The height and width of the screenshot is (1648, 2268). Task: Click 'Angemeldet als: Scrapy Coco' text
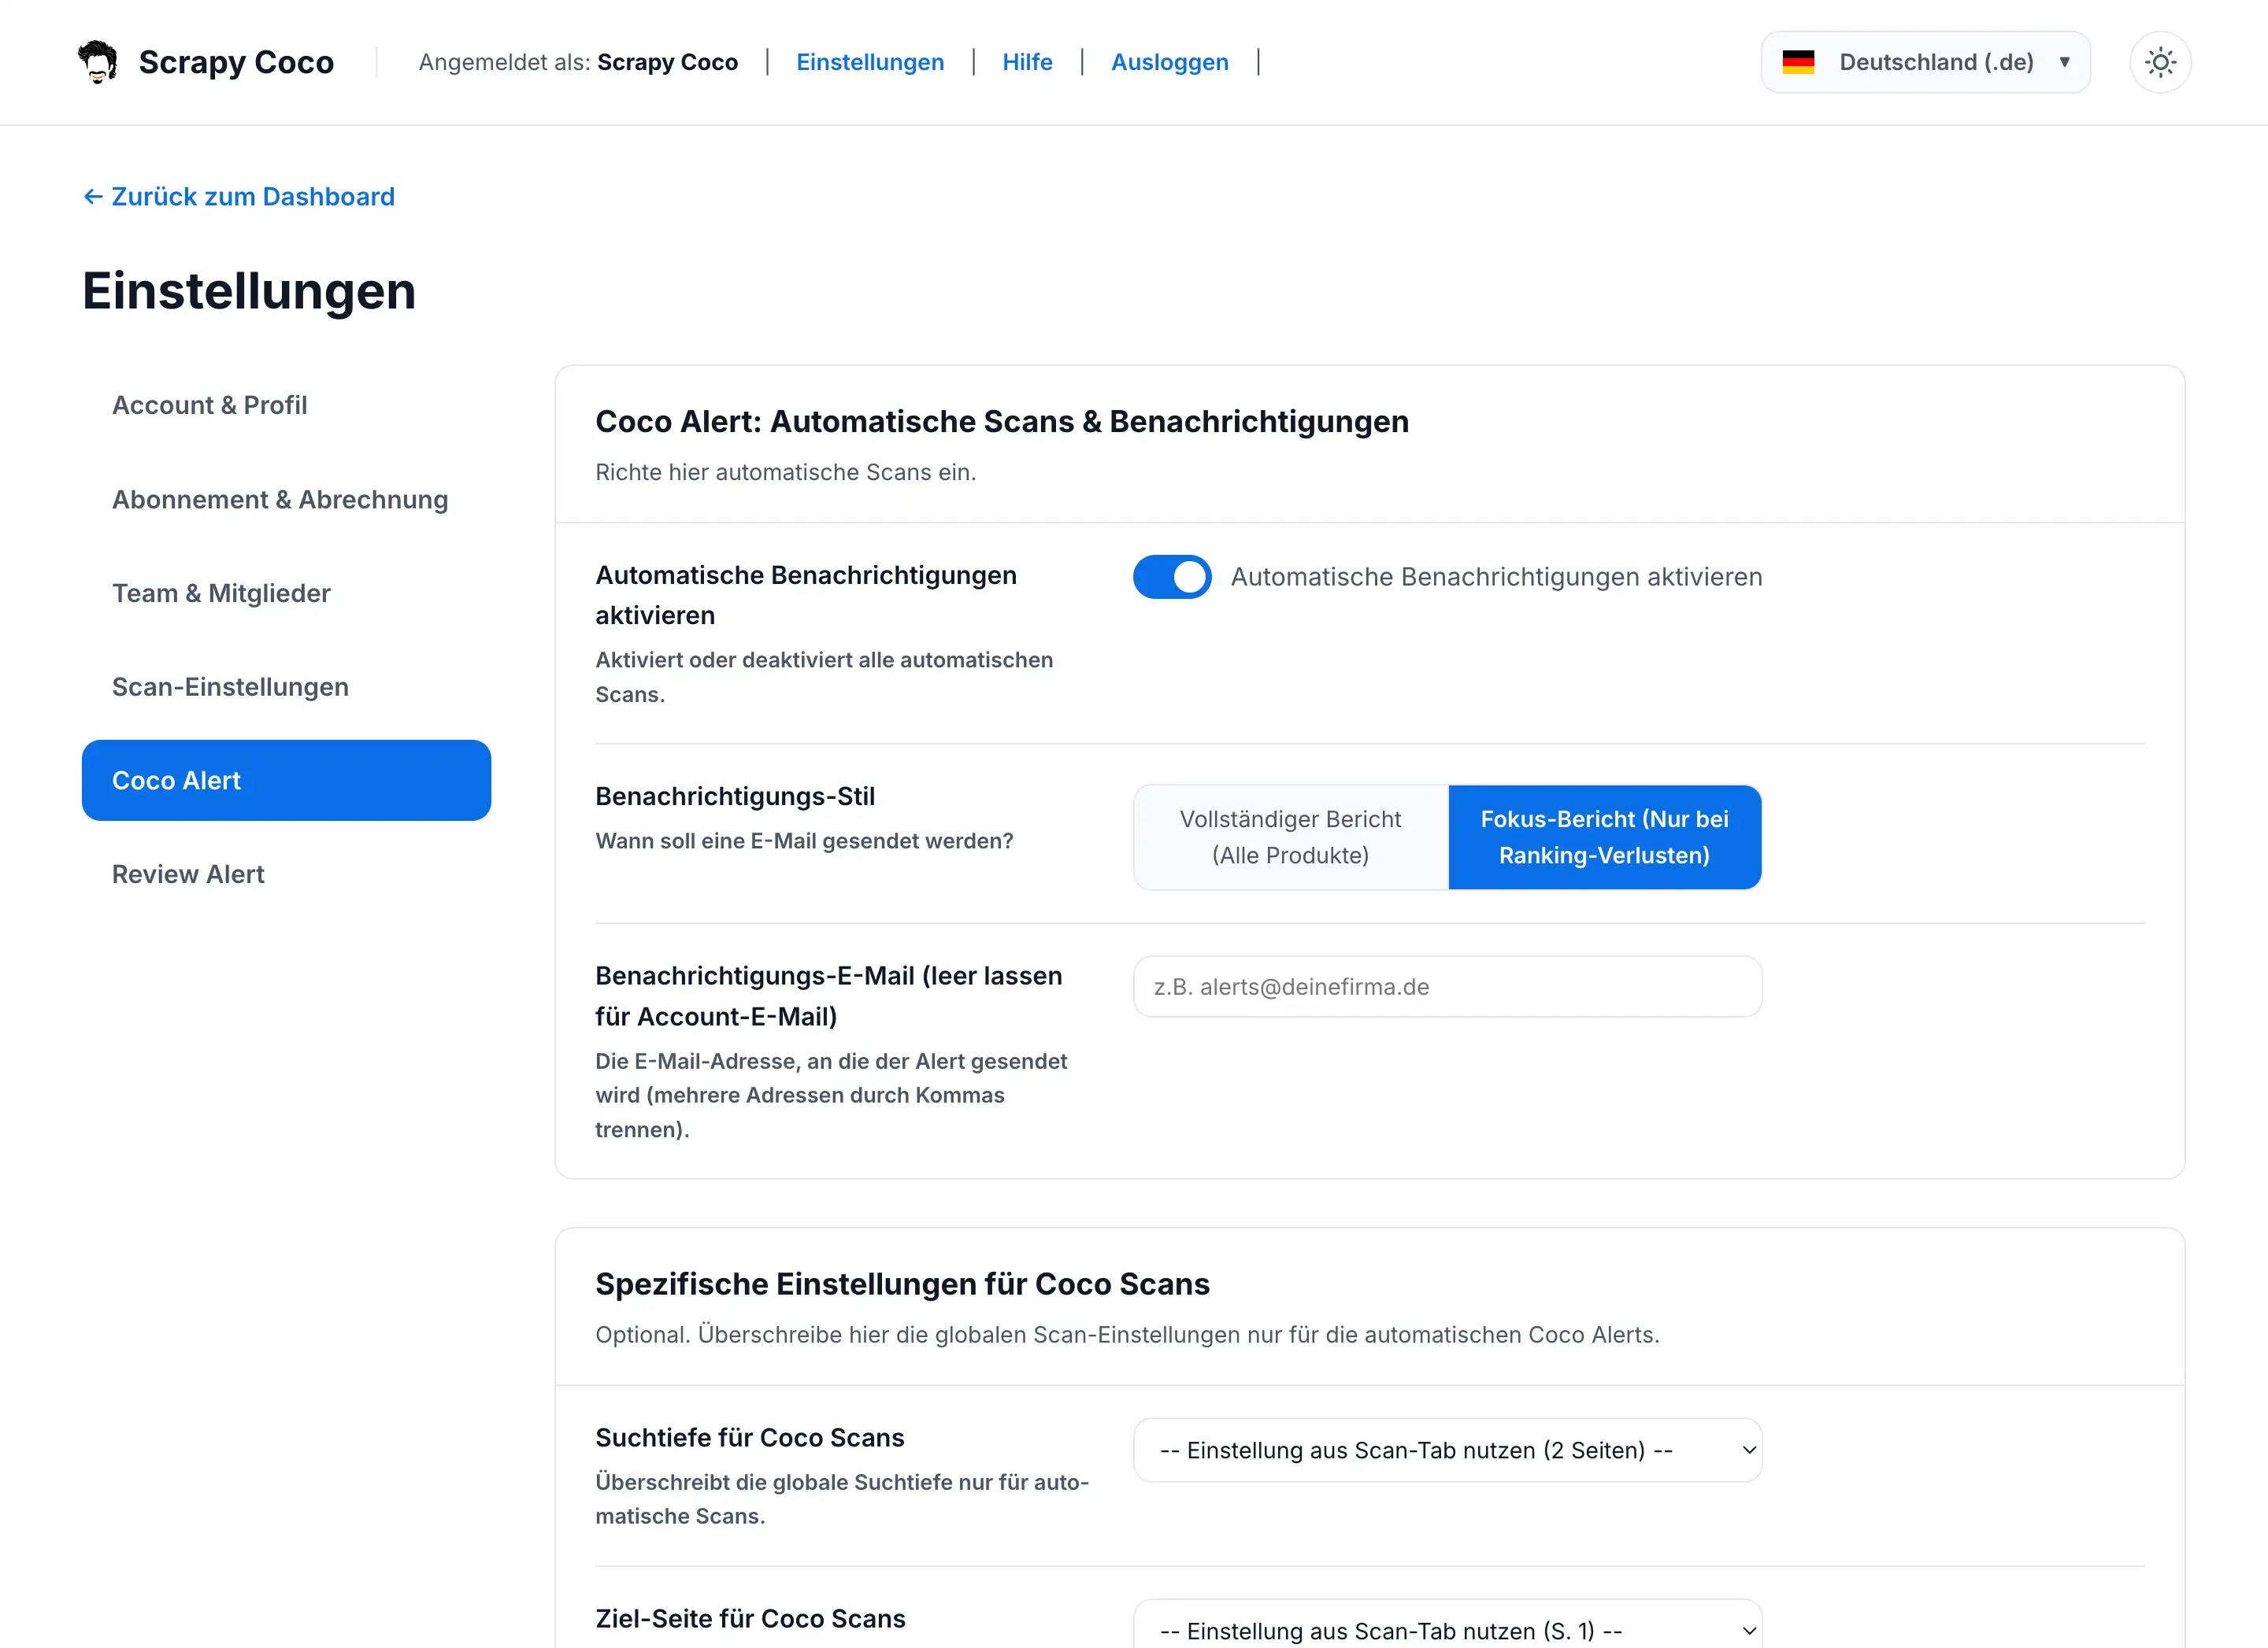pos(578,62)
